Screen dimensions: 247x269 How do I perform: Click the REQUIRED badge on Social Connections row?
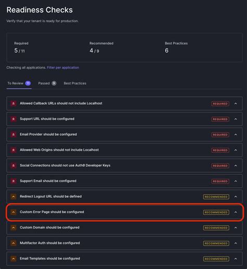pos(220,166)
